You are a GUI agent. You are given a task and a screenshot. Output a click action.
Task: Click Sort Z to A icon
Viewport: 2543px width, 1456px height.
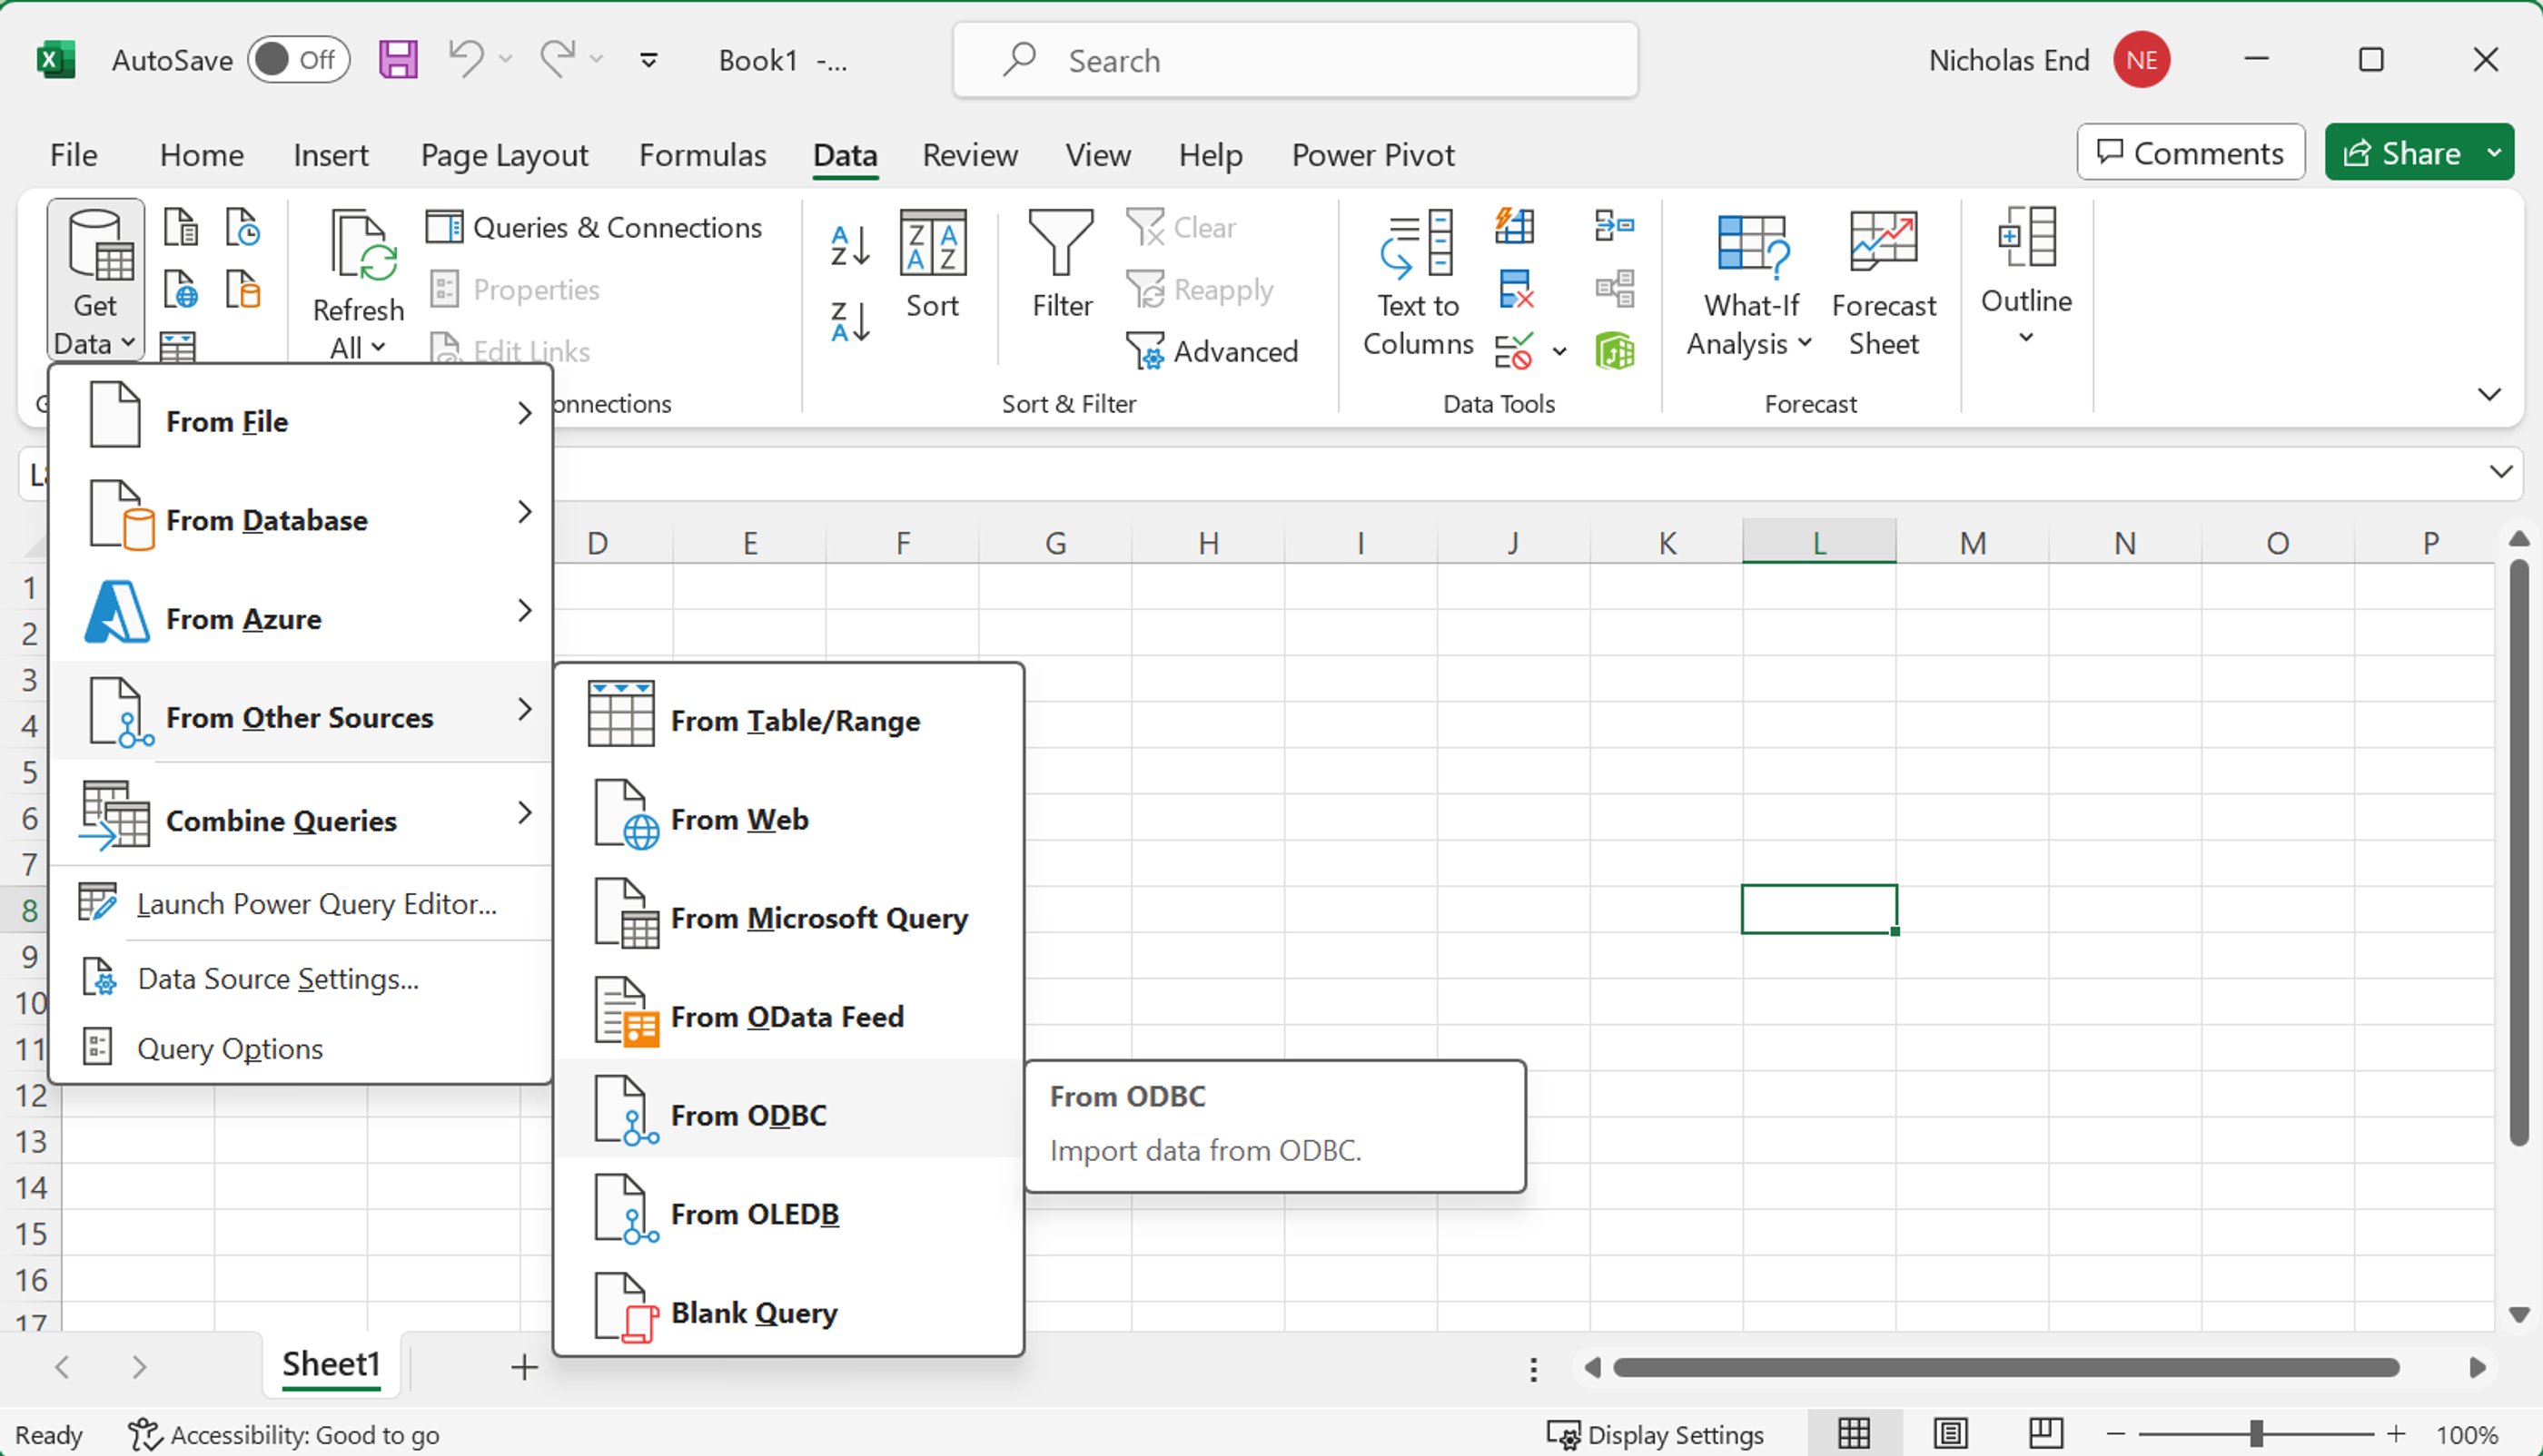pyautogui.click(x=849, y=322)
